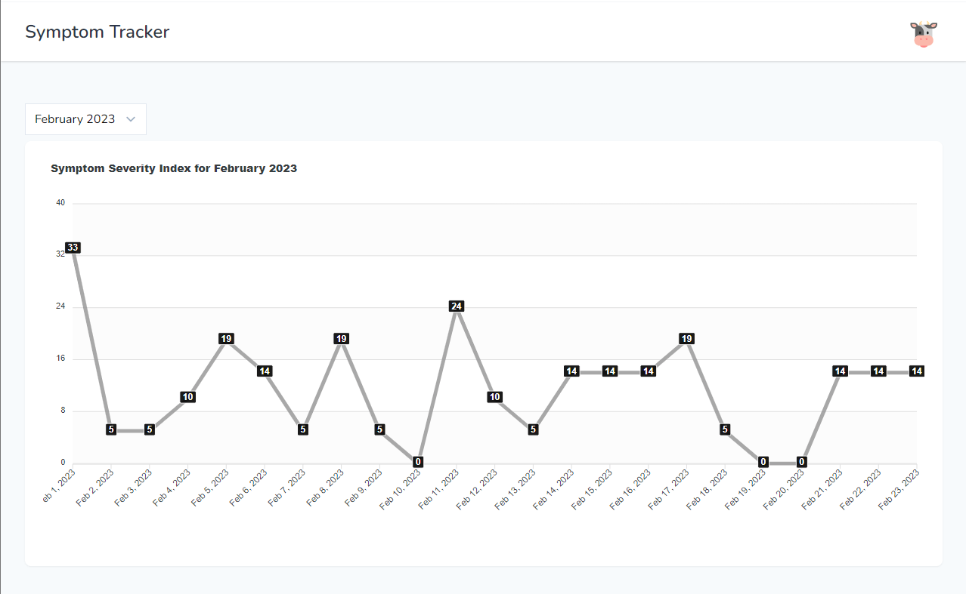Select the Feb 1 data point labeled 33
Screen dimensions: 966x594
73,248
